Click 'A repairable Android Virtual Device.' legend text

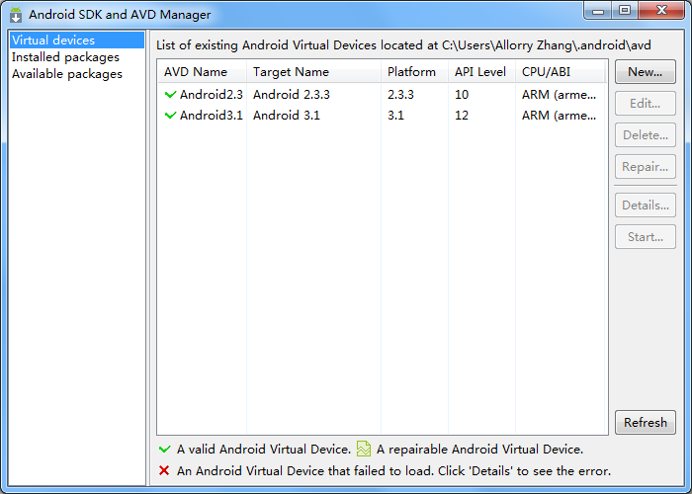479,449
